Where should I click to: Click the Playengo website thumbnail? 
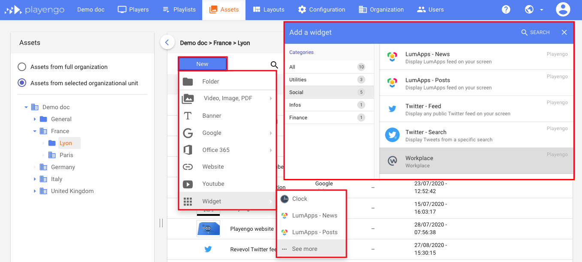tap(208, 229)
